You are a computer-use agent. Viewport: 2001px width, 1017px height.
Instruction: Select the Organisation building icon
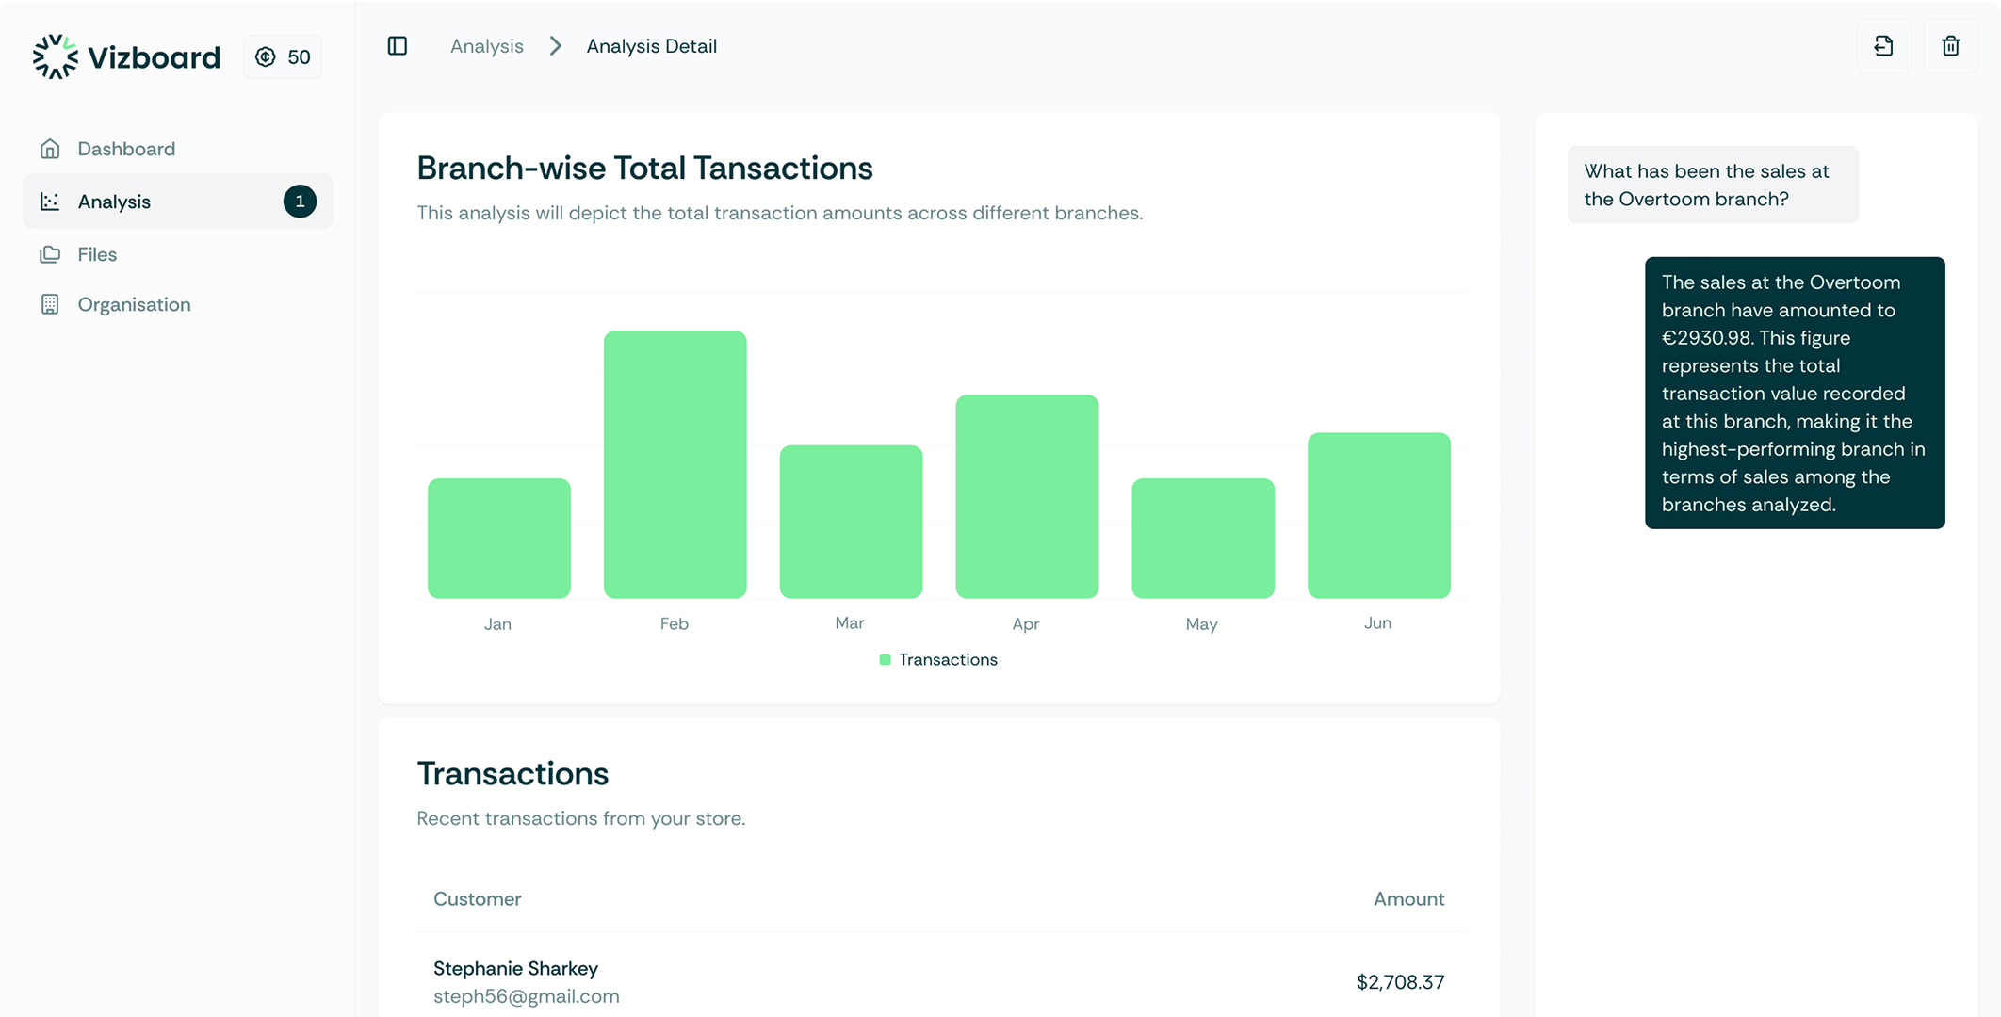[50, 304]
